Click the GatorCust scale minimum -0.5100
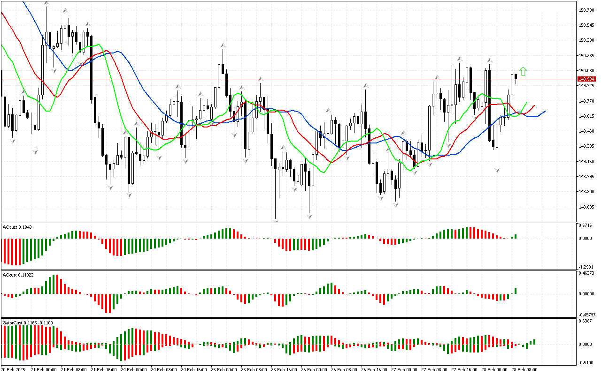The height and width of the screenshot is (375, 601). click(x=586, y=362)
